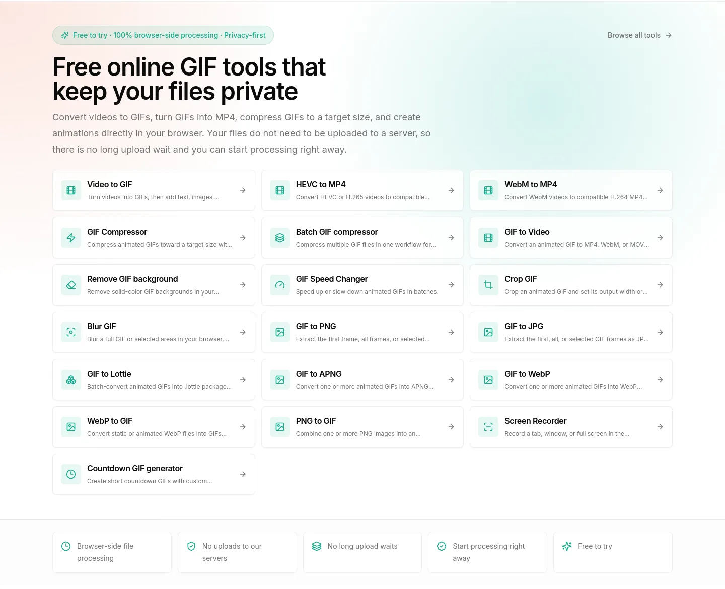Click the arrow on the GIF to WebP card

(x=660, y=380)
